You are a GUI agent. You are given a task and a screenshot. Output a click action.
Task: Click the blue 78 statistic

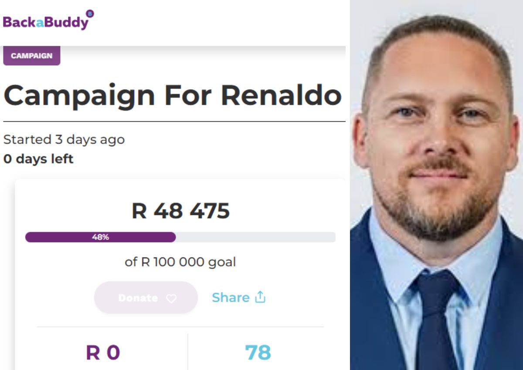pyautogui.click(x=258, y=353)
